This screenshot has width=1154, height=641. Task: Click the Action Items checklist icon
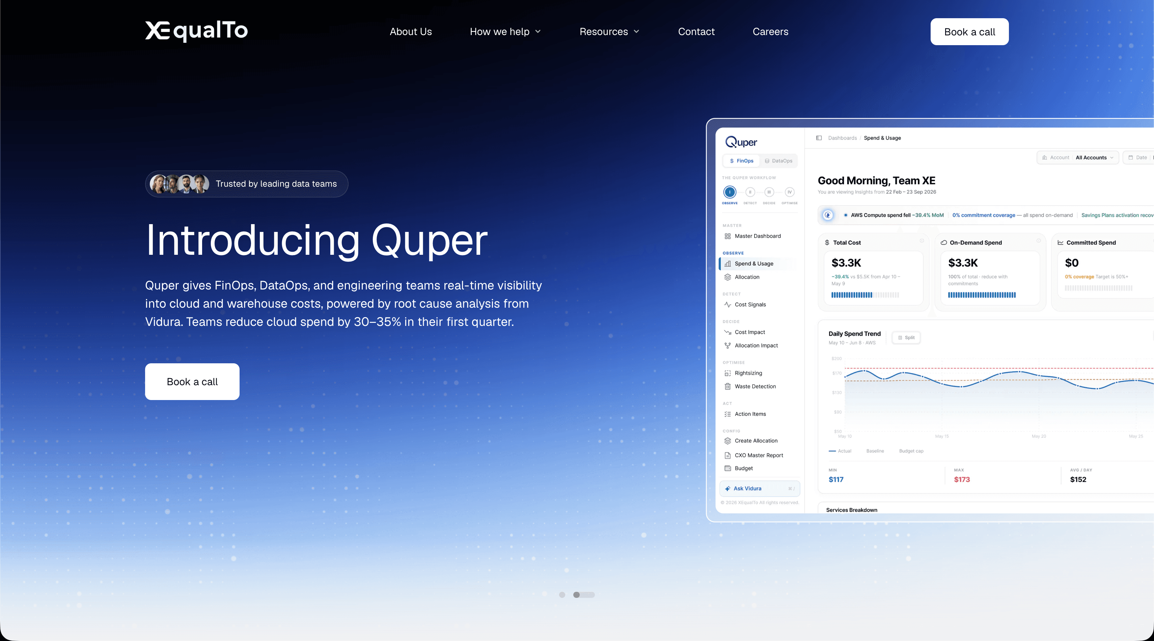(x=727, y=414)
